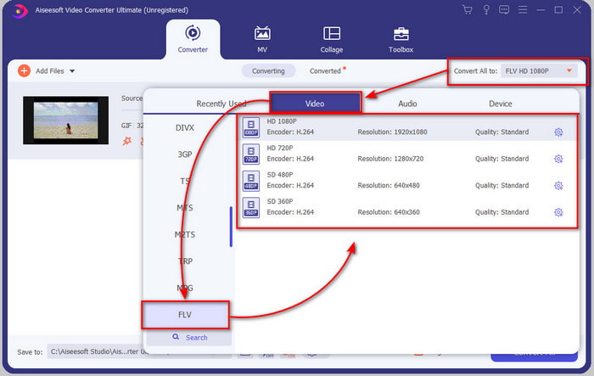Image resolution: width=594 pixels, height=376 pixels.
Task: Open the shopping cart icon
Action: (x=468, y=10)
